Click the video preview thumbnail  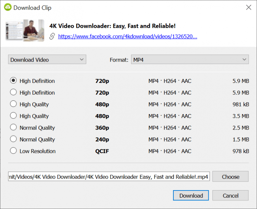pyautogui.click(x=25, y=30)
